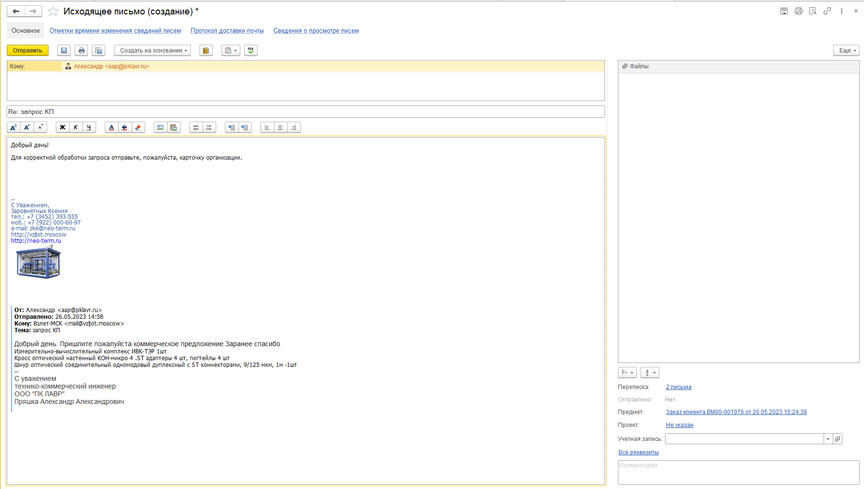The height and width of the screenshot is (489, 864).
Task: Open the Заказ клиента ВМ00-001976 link
Action: pos(736,412)
